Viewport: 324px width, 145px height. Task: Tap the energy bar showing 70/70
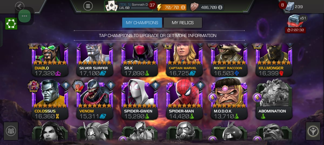[172, 7]
